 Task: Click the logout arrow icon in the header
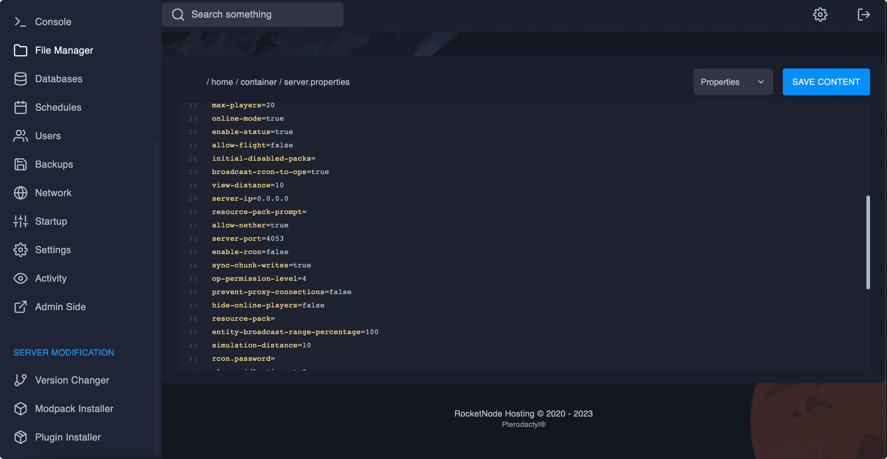click(864, 15)
